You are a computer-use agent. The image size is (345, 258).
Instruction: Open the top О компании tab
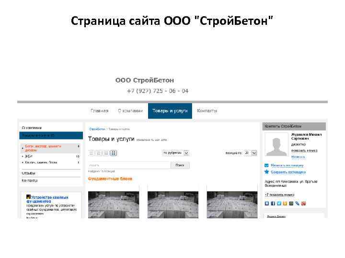coord(130,111)
